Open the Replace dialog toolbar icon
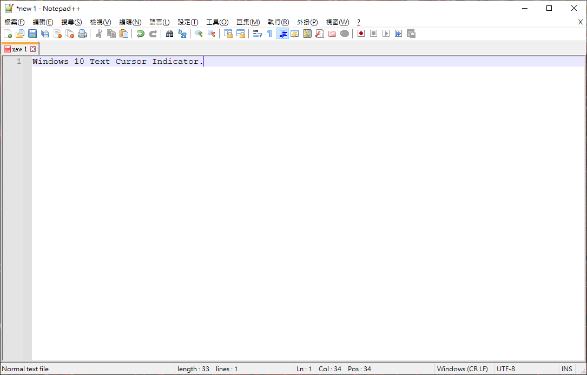The height and width of the screenshot is (375, 587). click(182, 34)
